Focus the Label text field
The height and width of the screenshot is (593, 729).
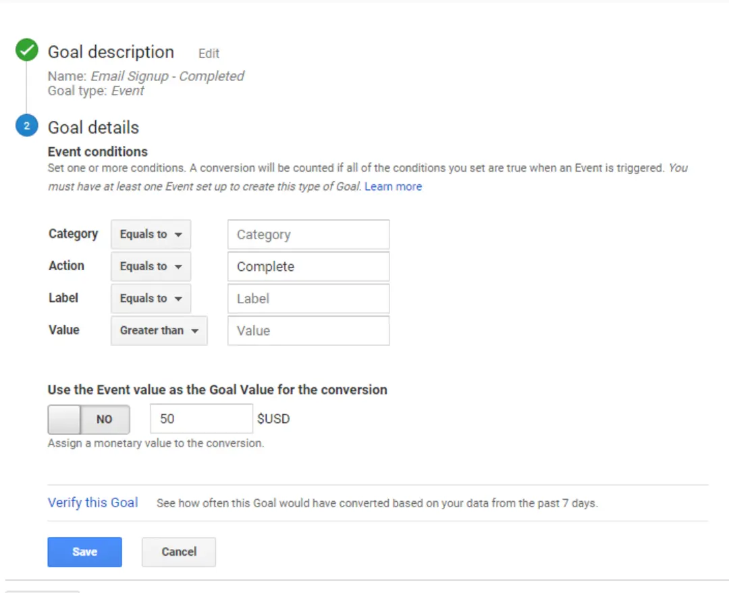click(x=308, y=299)
